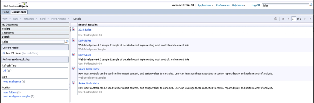Viewport: 314px width, 103px height.
Task: Open the Help Menu dropdown
Action: [239, 5]
